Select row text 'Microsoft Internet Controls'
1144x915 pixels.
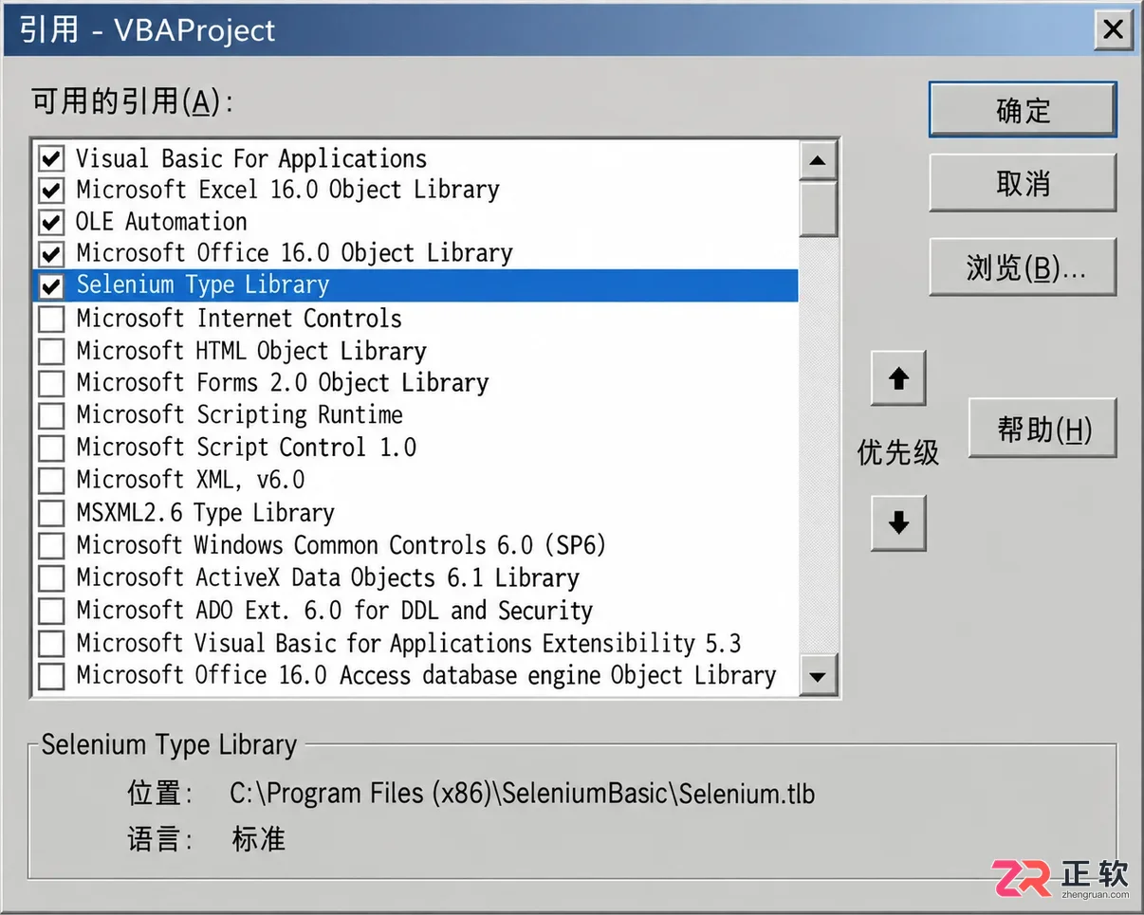tap(239, 318)
